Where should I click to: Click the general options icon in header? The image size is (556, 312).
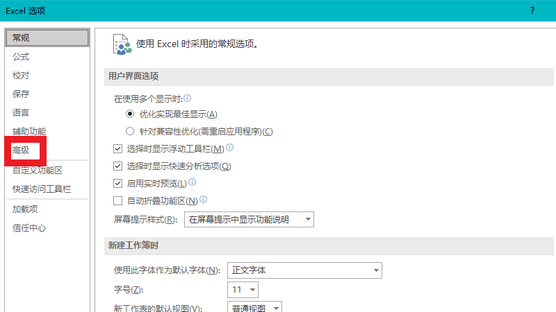(122, 44)
